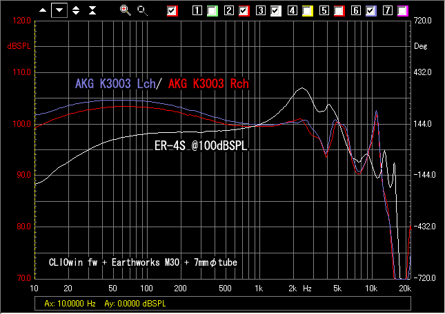
Task: Click the overlay 5 number button
Action: (x=324, y=10)
